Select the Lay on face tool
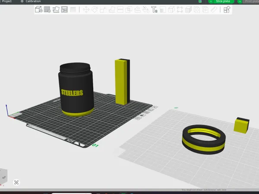The height and width of the screenshot is (194, 259). [112, 9]
